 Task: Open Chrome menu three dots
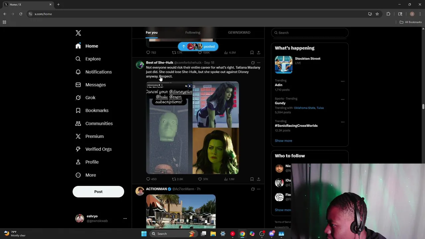pyautogui.click(x=420, y=14)
